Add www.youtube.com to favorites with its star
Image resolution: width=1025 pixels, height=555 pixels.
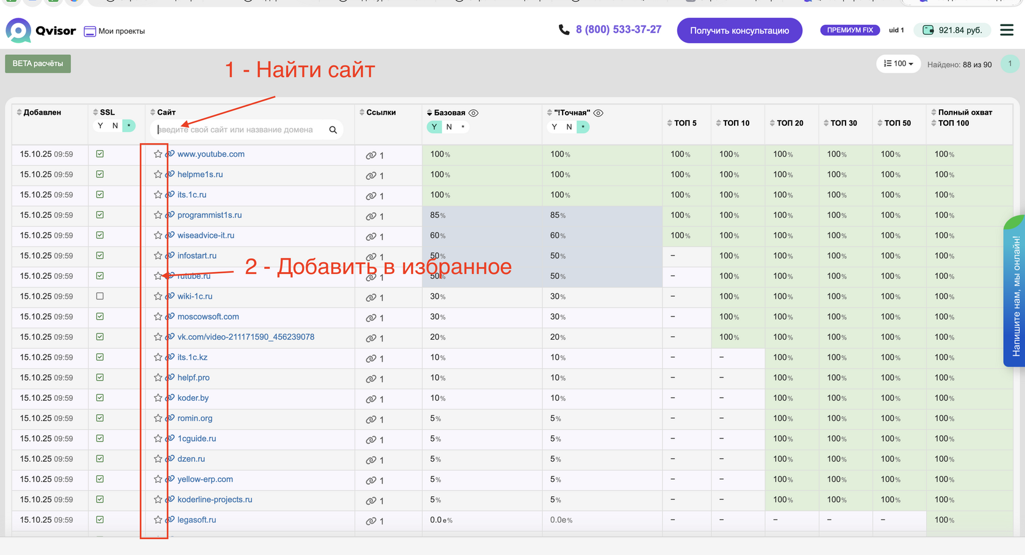[x=158, y=154]
